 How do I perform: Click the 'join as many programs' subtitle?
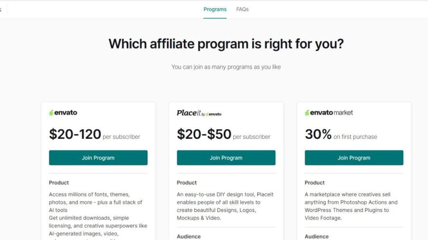226,67
